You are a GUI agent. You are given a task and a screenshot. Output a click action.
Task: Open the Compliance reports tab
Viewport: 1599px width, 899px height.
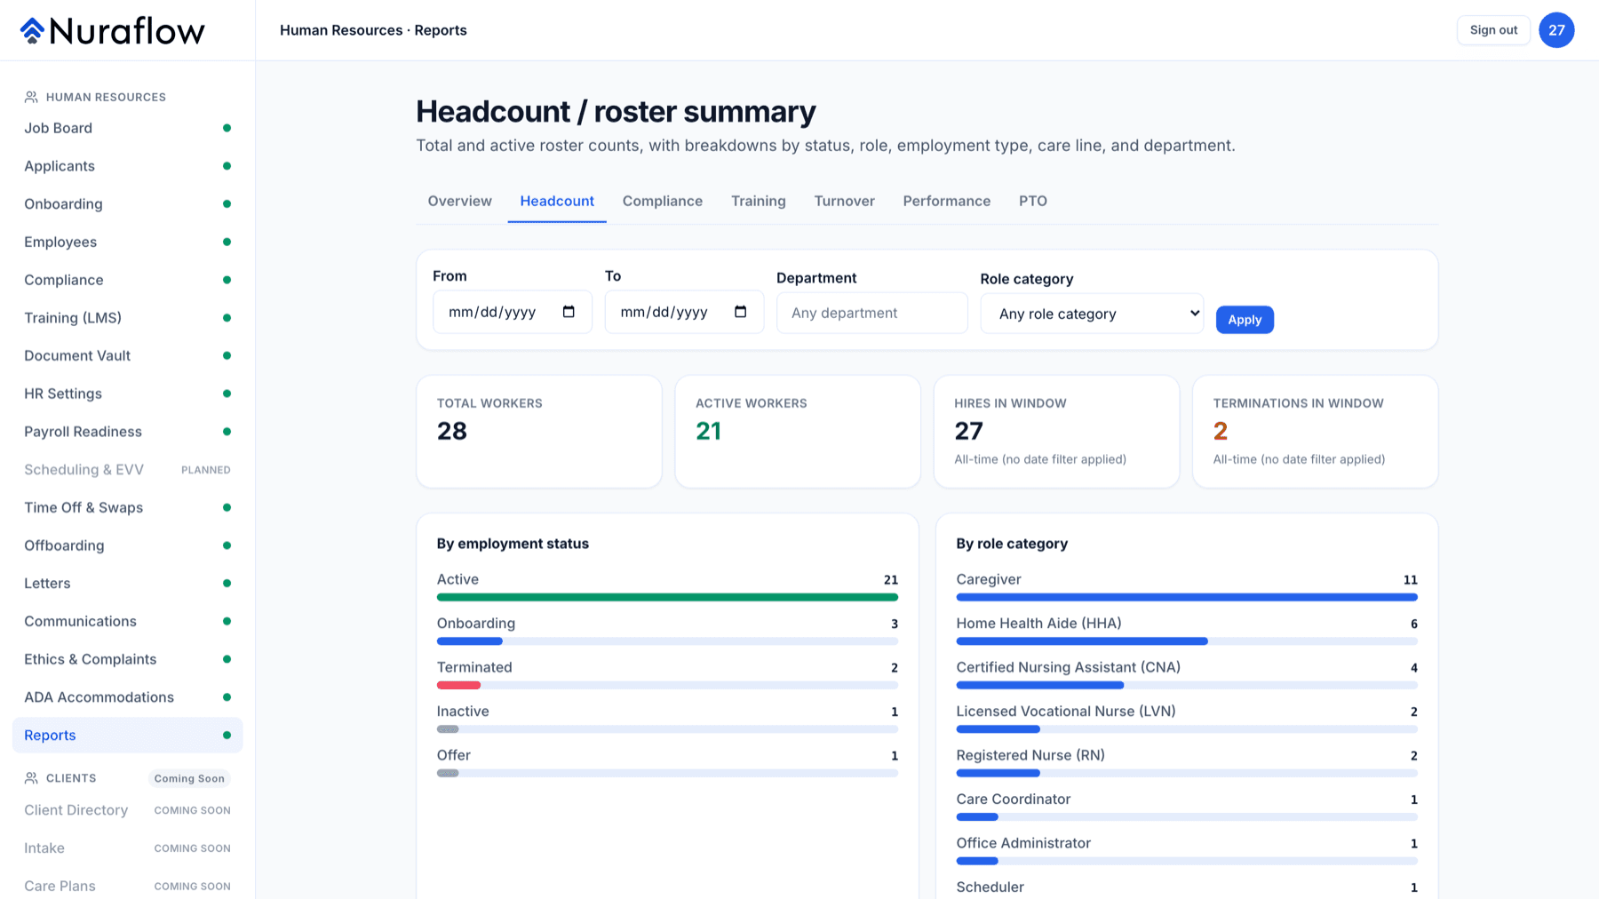tap(663, 201)
